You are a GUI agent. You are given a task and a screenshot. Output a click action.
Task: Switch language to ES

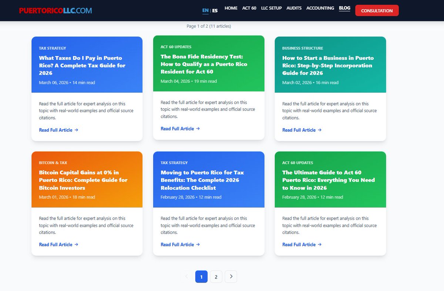pos(215,10)
